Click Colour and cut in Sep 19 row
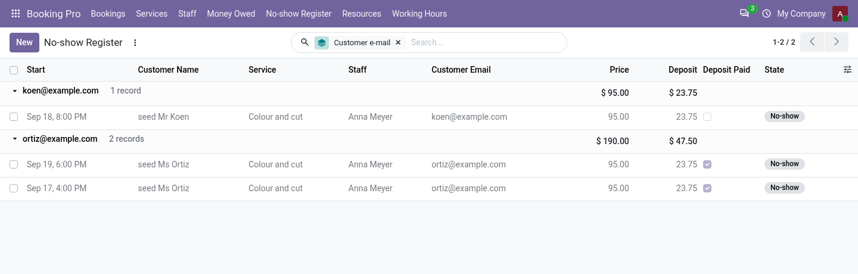858x274 pixels. [x=275, y=164]
